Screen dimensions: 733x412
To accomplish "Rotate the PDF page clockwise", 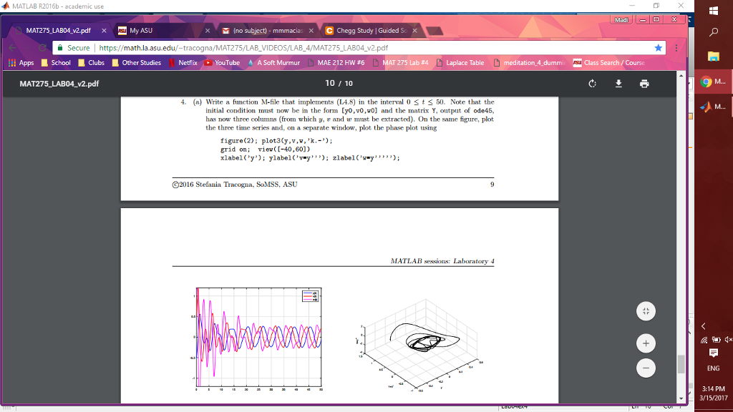I will click(592, 83).
